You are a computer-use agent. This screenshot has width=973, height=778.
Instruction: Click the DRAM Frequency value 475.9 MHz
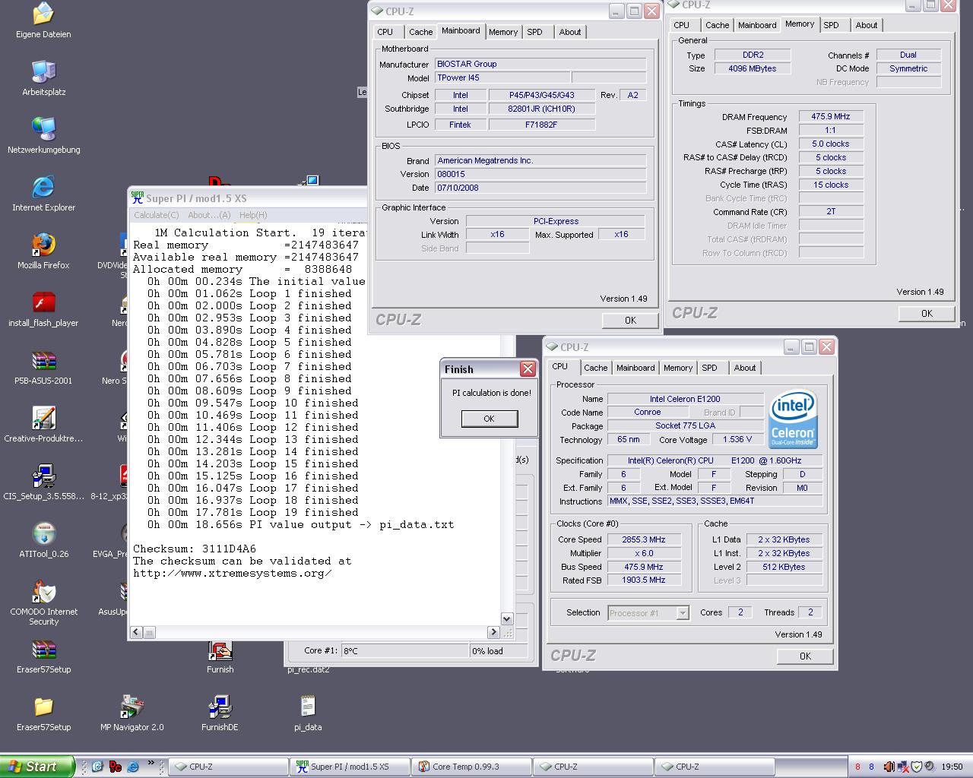click(x=831, y=116)
